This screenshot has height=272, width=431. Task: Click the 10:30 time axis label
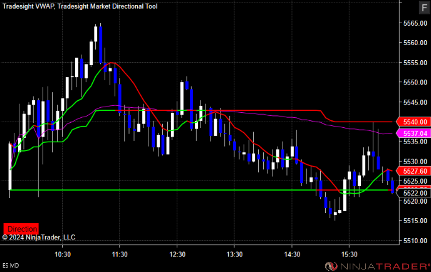tap(63, 254)
